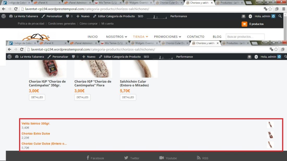Reload the page in the front window
This screenshot has height=161, width=287.
(22, 49)
